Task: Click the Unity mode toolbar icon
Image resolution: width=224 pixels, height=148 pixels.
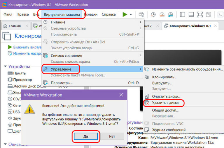Action: 209,14
